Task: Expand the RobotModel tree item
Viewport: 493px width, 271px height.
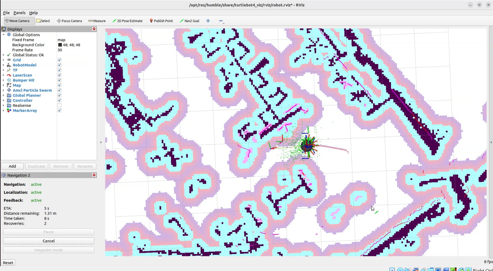Action: (x=3, y=65)
